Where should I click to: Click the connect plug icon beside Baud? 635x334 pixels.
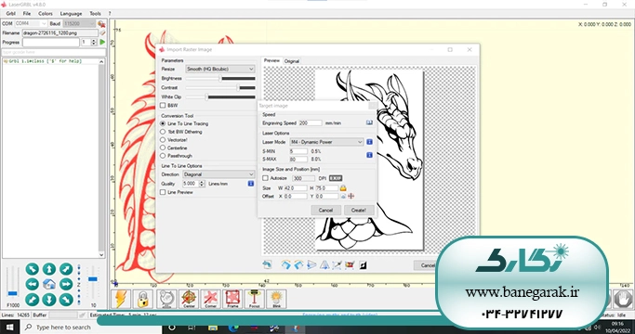click(x=101, y=24)
